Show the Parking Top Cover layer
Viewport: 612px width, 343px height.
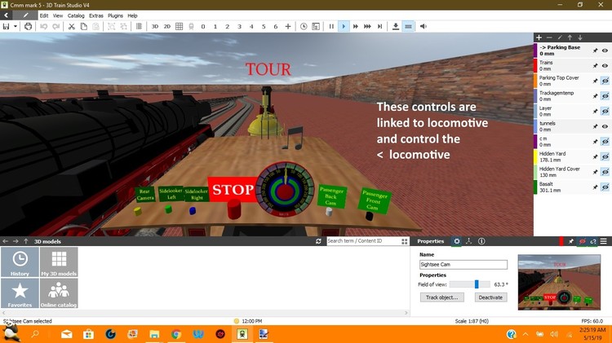(605, 81)
